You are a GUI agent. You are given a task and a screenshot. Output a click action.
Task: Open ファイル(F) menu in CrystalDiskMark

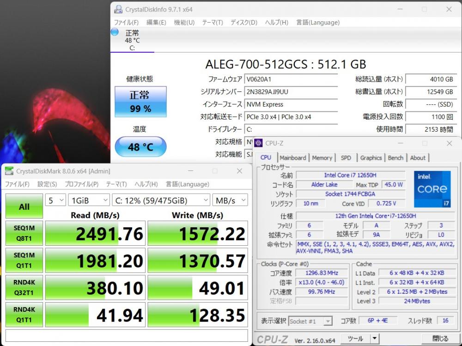pyautogui.click(x=17, y=184)
